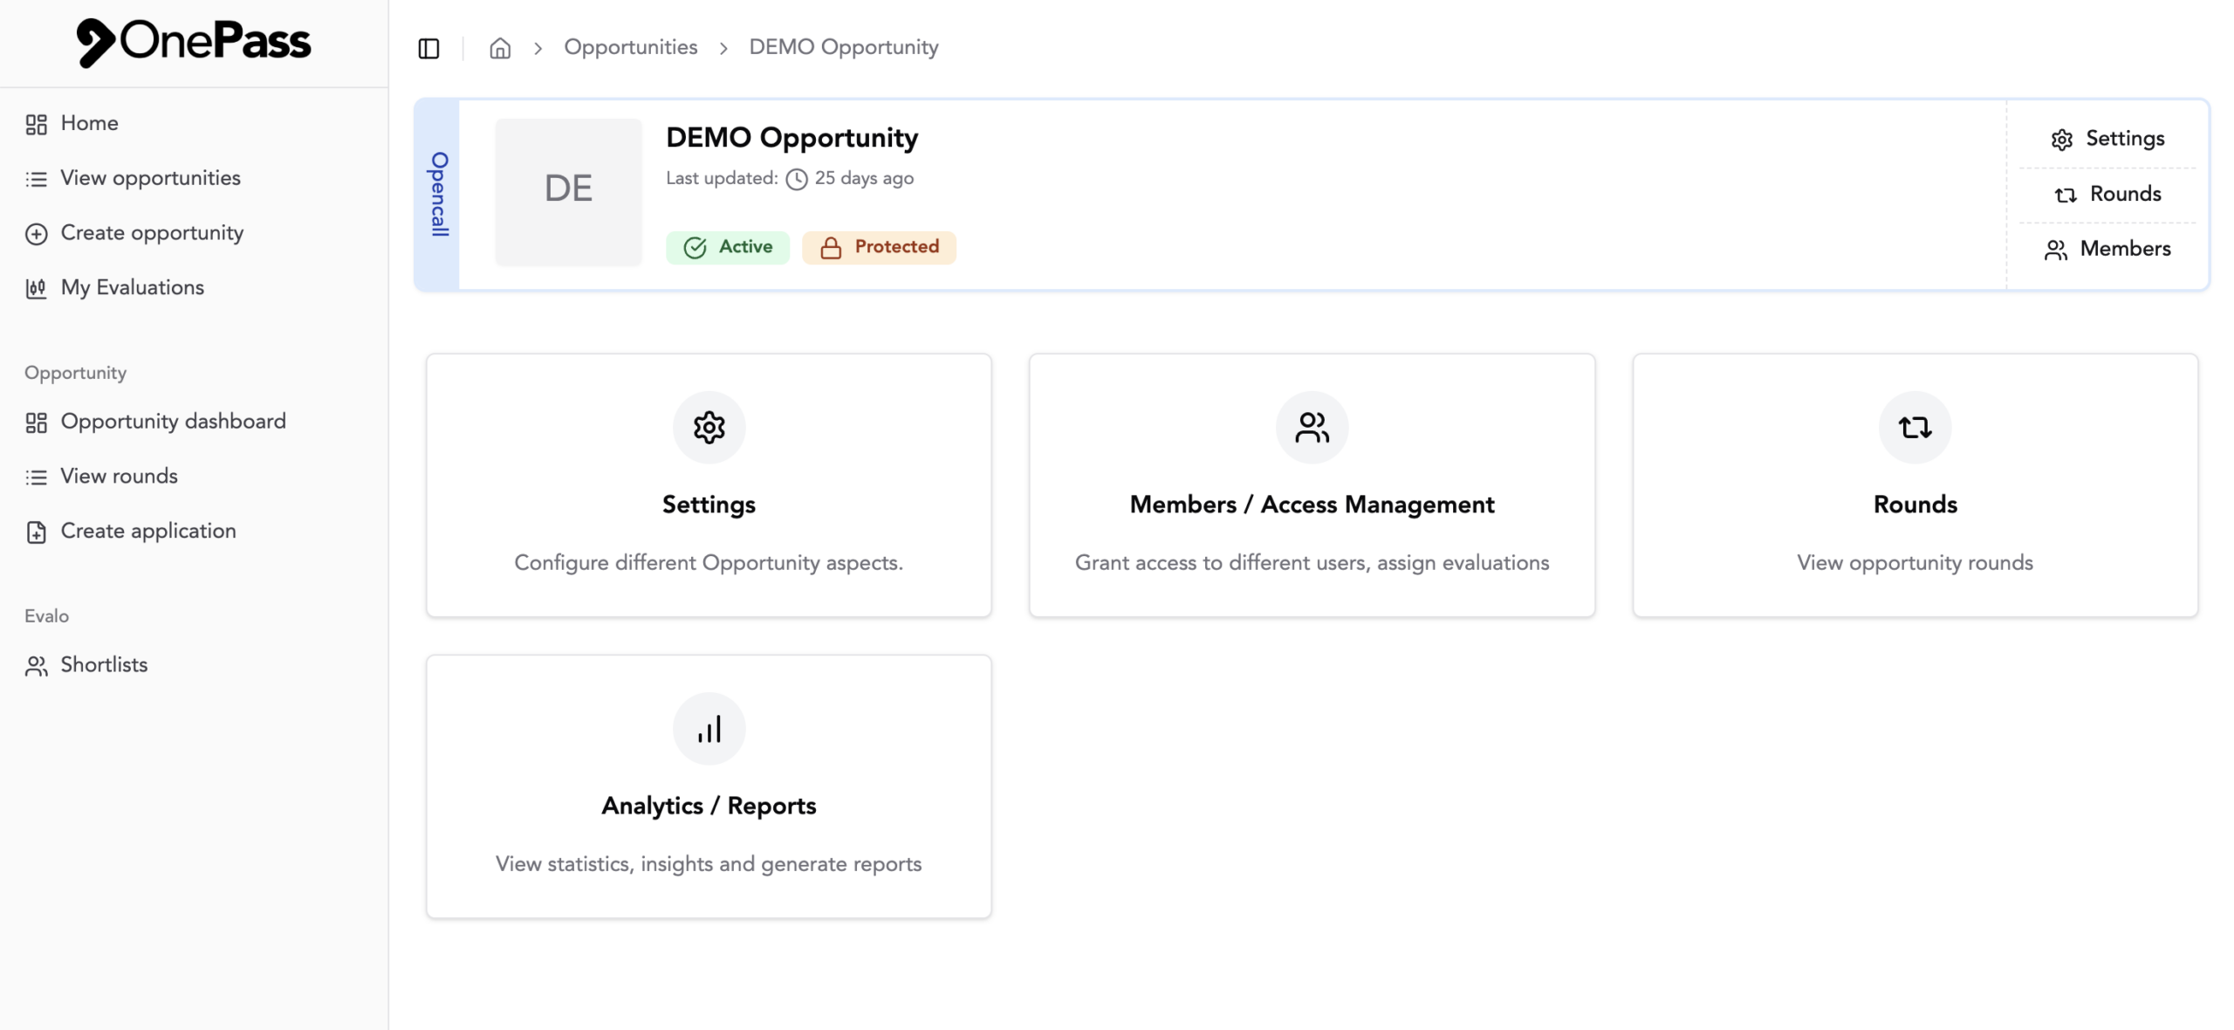Click the Home dashboard grid icon

point(36,124)
